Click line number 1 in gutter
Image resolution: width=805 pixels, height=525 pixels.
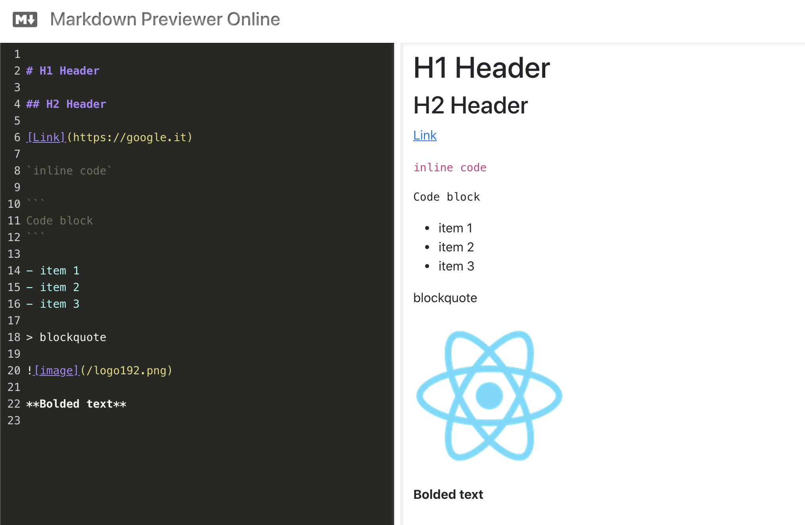coord(17,54)
